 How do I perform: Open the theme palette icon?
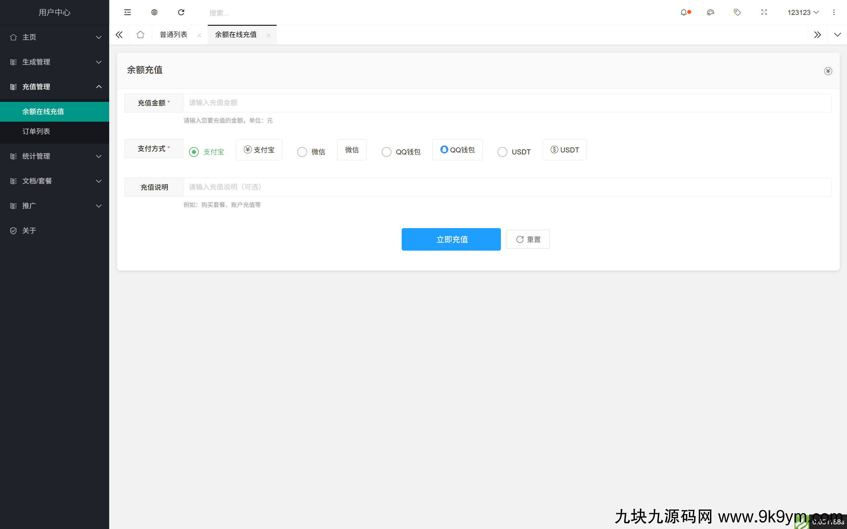pos(710,13)
